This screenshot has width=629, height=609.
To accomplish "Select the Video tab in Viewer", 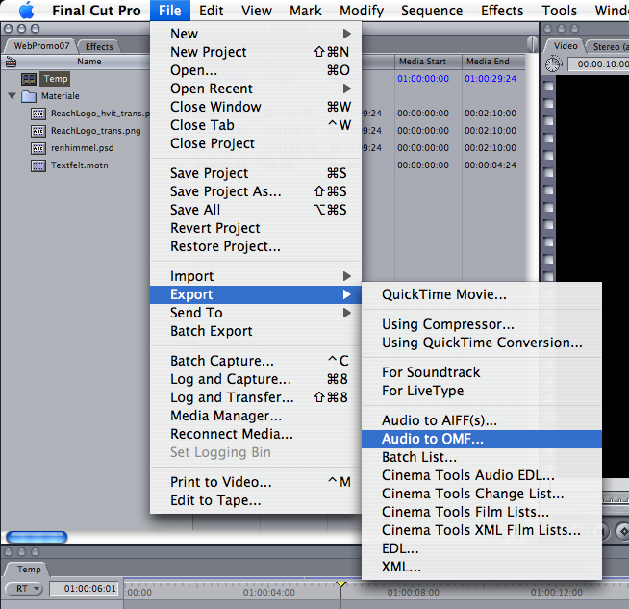I will (x=566, y=46).
